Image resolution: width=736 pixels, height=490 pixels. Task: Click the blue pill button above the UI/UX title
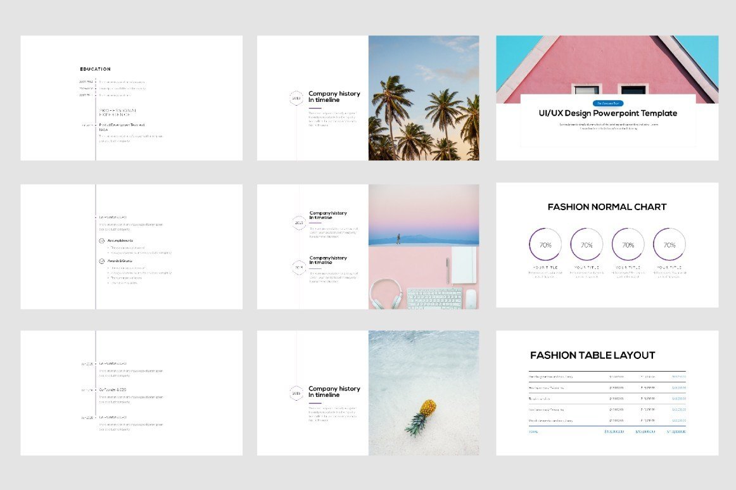(608, 103)
